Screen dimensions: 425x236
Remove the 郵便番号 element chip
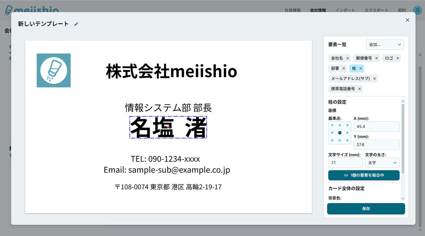[x=377, y=58]
